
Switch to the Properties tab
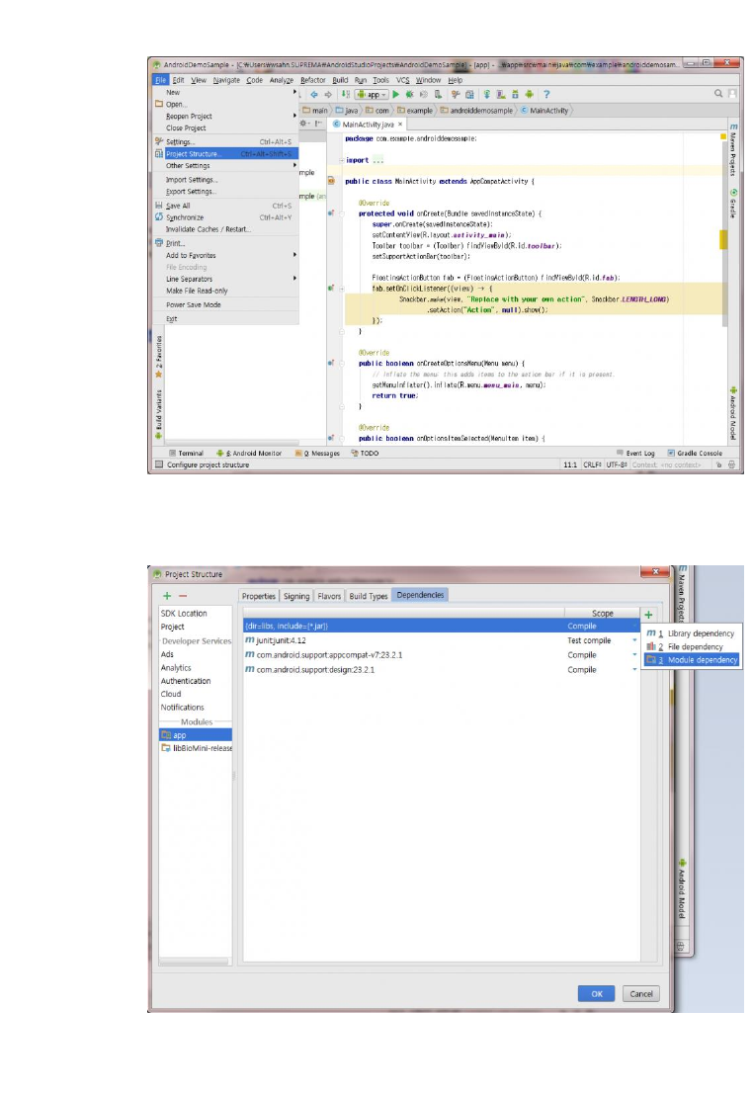click(x=259, y=597)
